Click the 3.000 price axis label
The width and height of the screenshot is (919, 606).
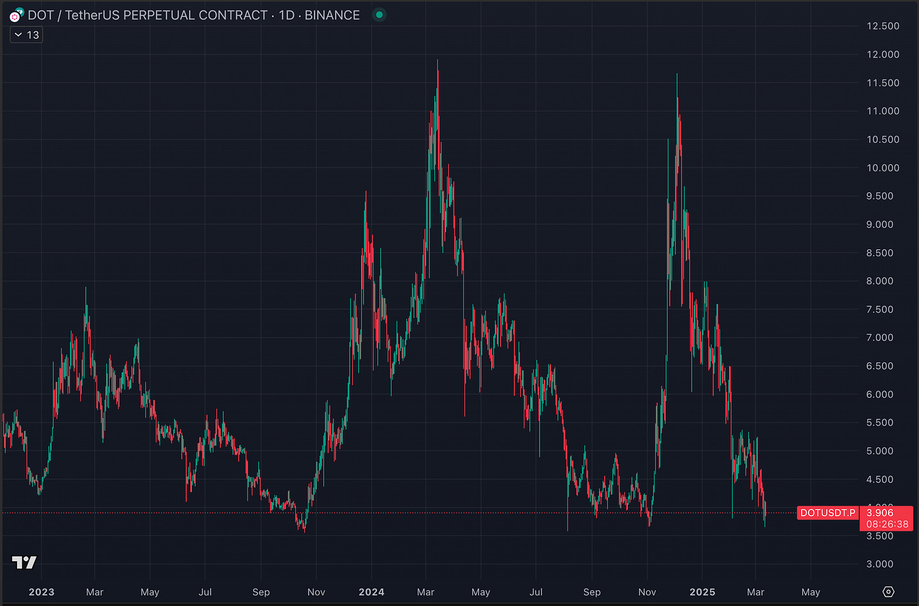pyautogui.click(x=880, y=564)
